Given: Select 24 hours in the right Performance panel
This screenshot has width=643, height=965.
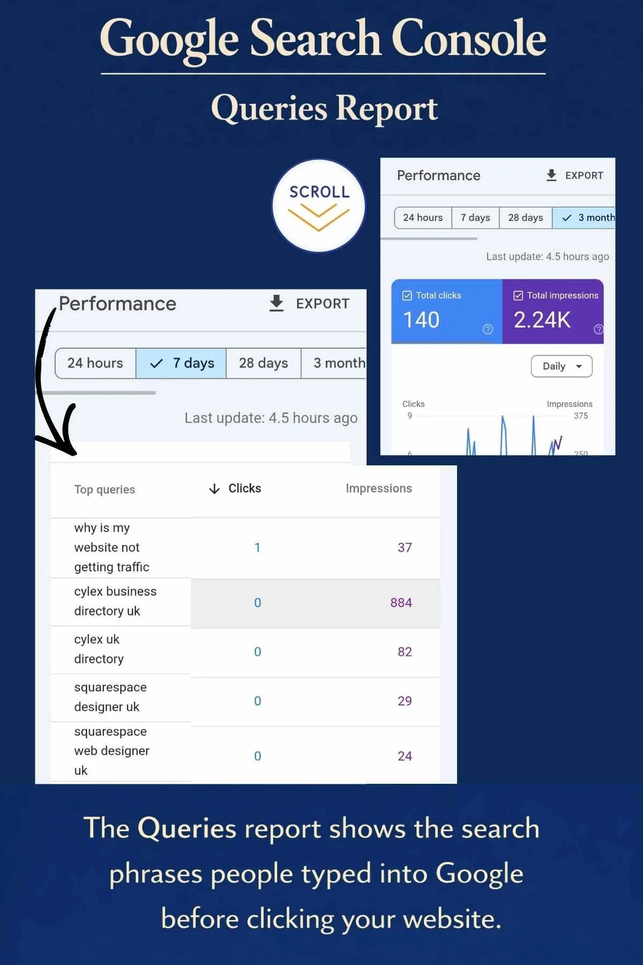Looking at the screenshot, I should (423, 218).
